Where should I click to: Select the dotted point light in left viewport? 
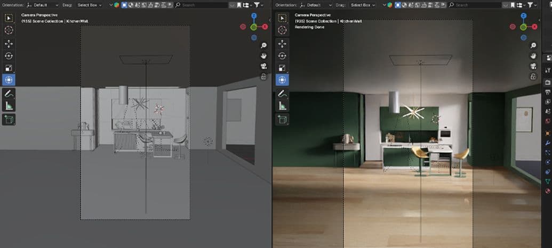coord(208,142)
